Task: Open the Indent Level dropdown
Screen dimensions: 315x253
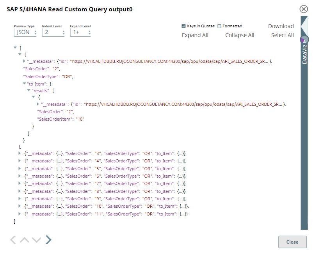Action: (x=53, y=32)
